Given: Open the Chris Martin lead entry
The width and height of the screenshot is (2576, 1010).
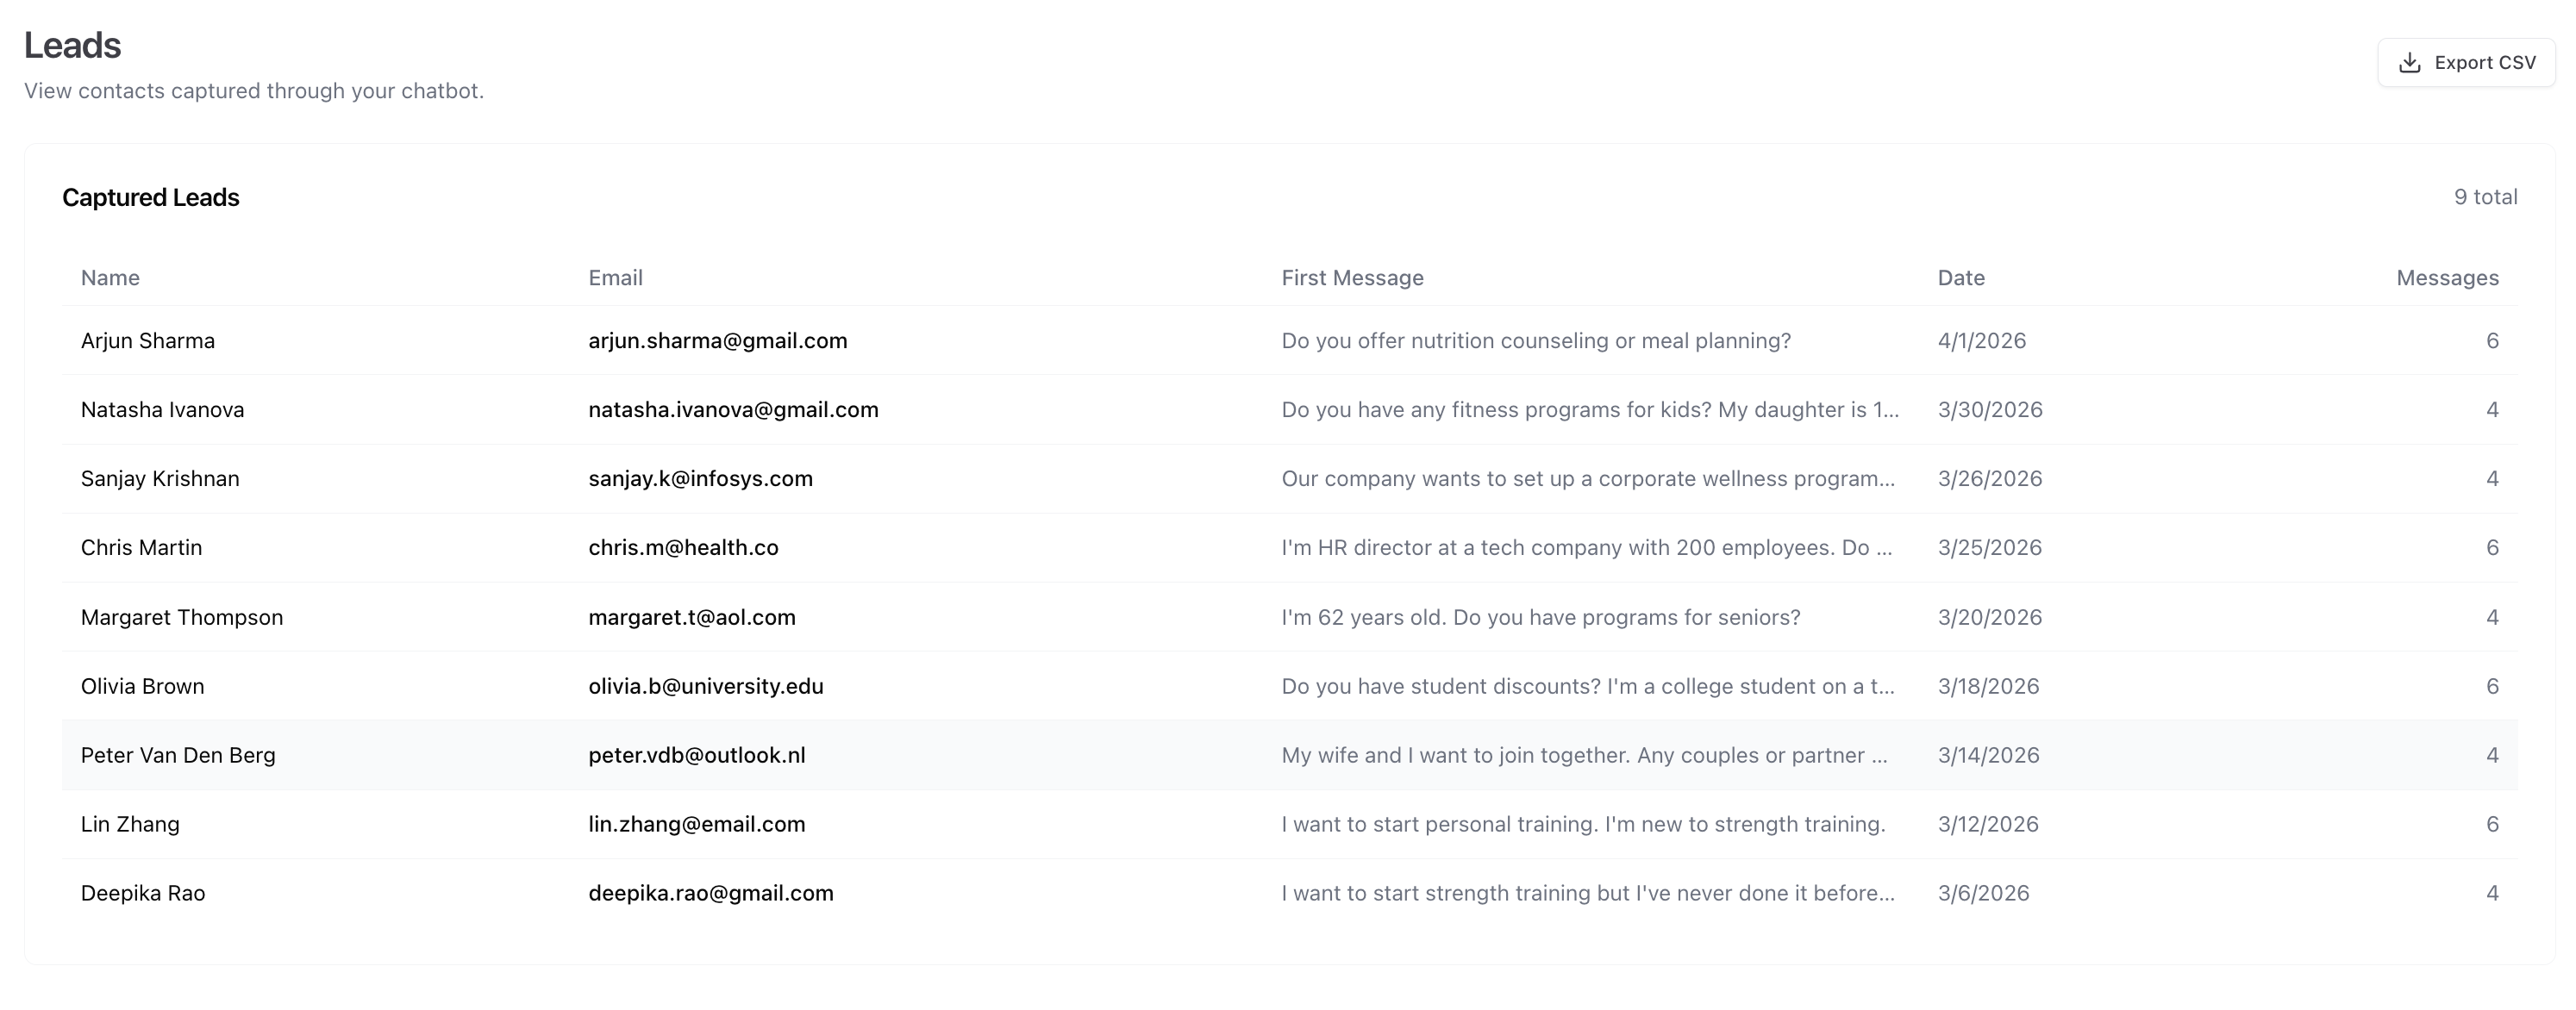Looking at the screenshot, I should 1290,548.
